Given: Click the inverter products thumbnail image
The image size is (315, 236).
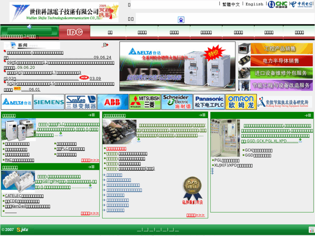Looking at the screenshot, I should tap(19, 129).
